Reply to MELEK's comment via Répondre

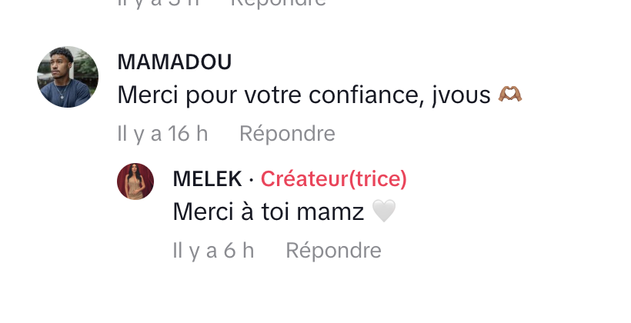pyautogui.click(x=333, y=250)
